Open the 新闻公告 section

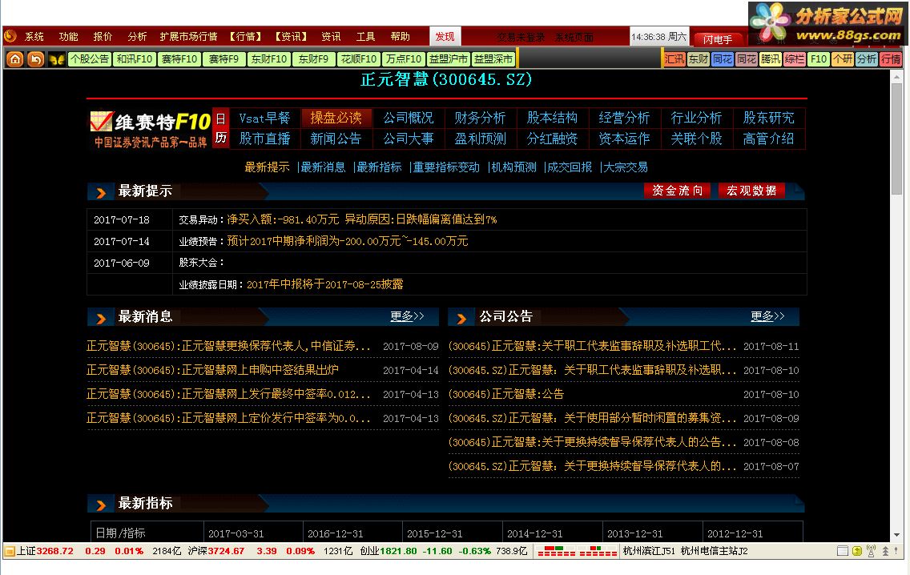[336, 139]
